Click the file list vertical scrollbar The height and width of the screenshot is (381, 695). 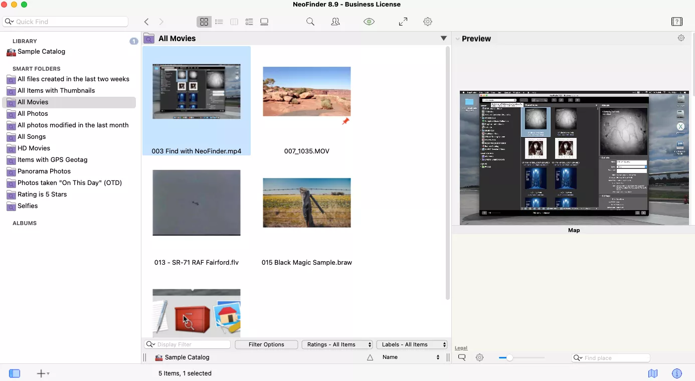click(x=448, y=173)
